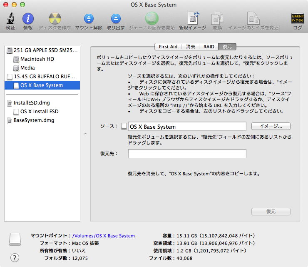The height and width of the screenshot is (267, 308).
Task: Select the Media volume
Action: coord(42,68)
